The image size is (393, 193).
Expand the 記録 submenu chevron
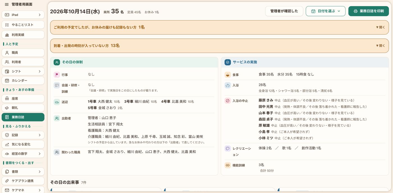[x=40, y=135]
